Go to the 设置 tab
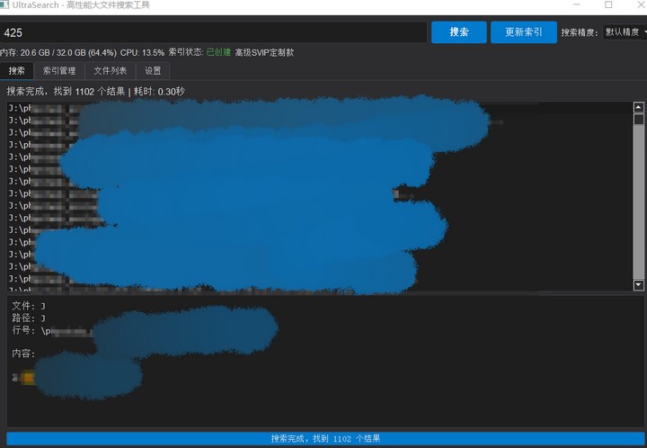This screenshot has width=647, height=448. click(x=153, y=71)
